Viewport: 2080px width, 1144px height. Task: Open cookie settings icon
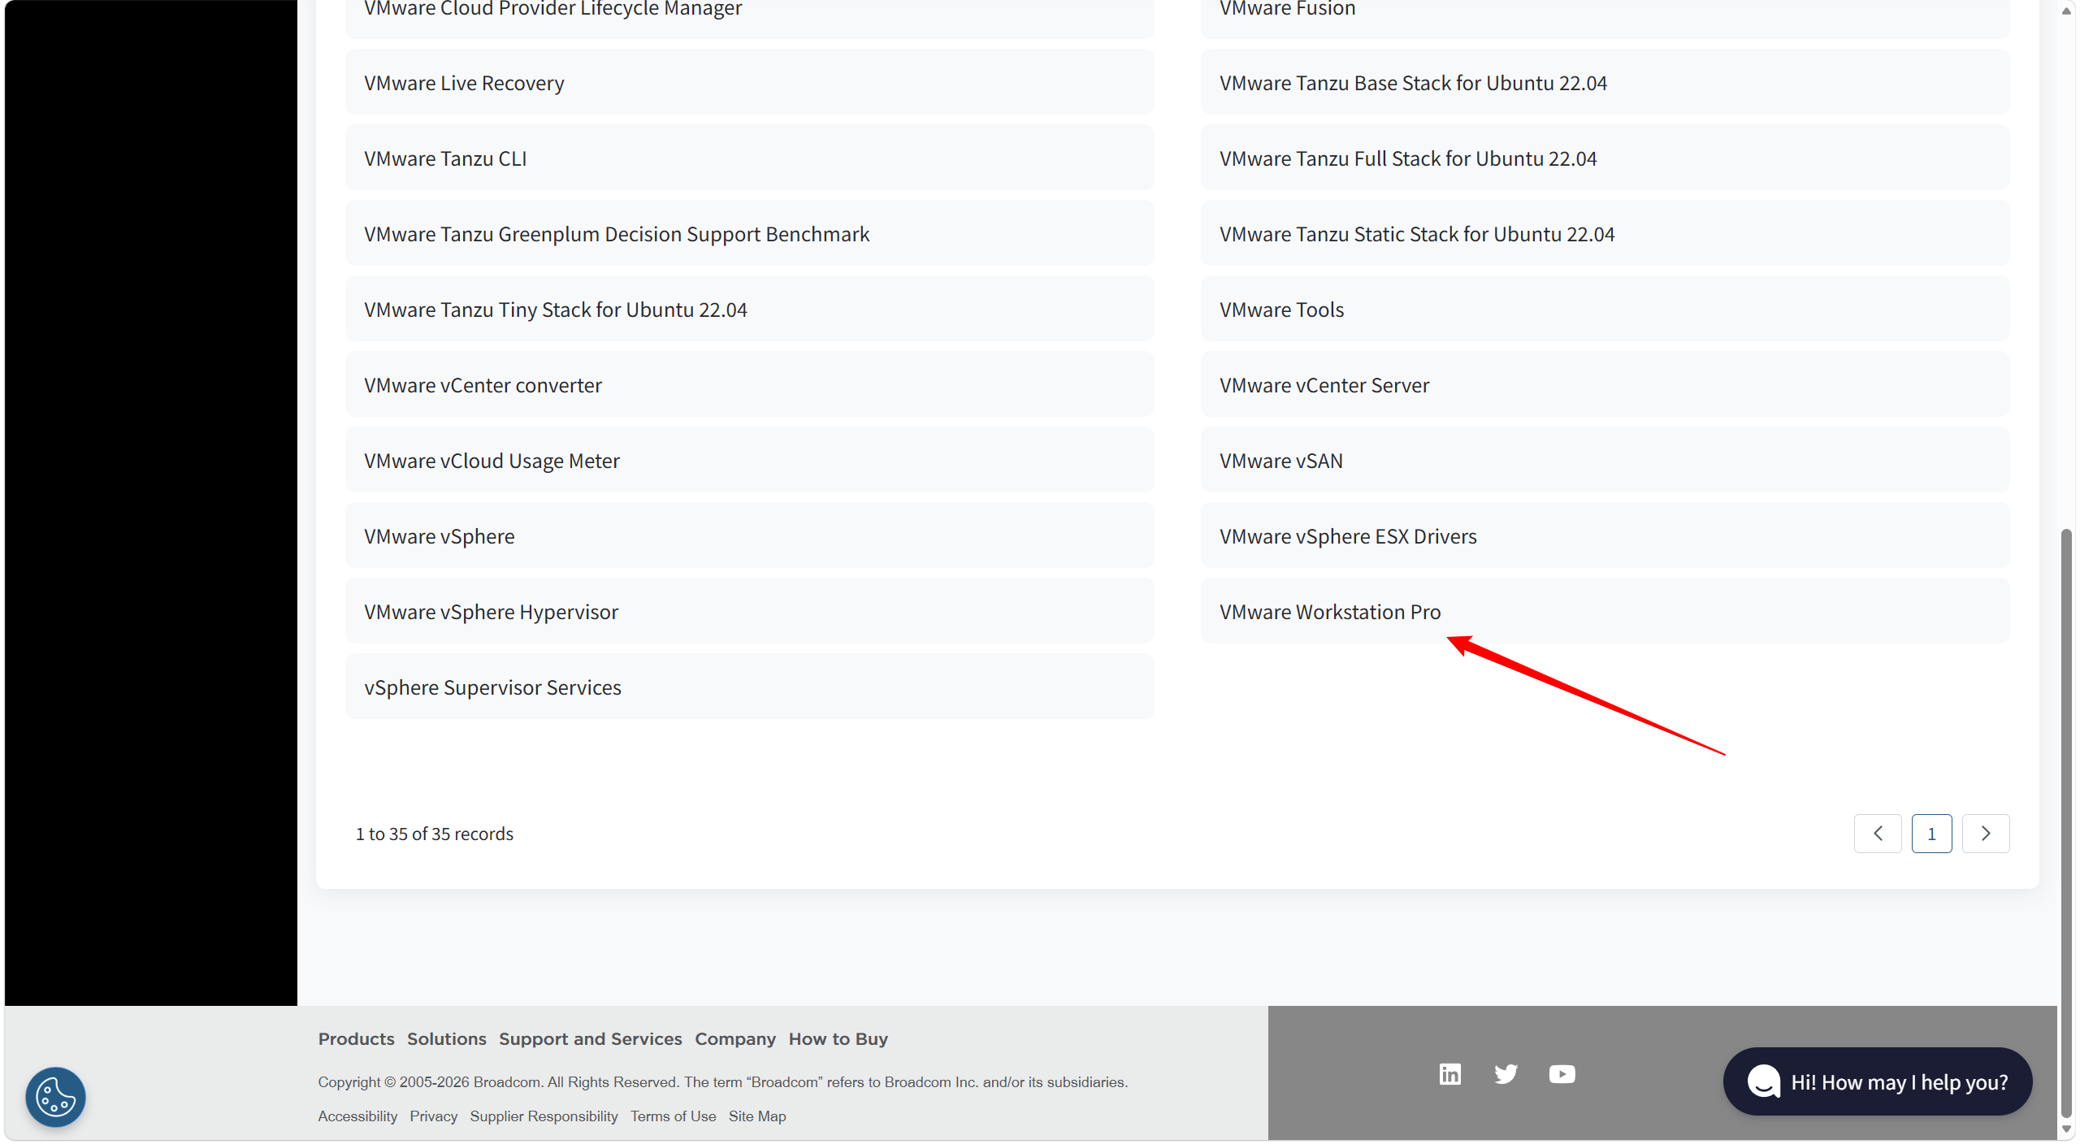(55, 1097)
